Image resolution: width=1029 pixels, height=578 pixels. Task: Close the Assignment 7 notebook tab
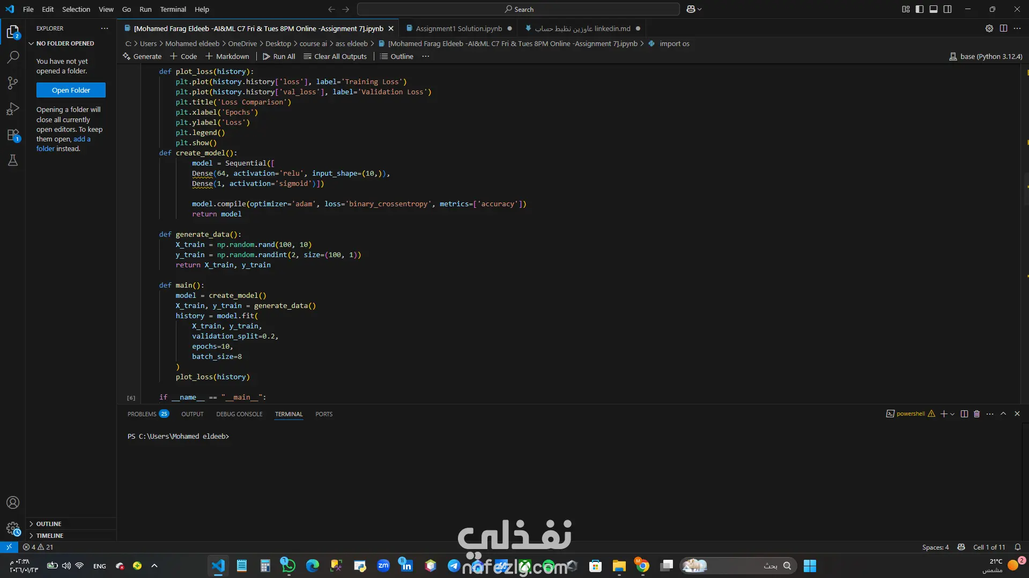coord(391,28)
